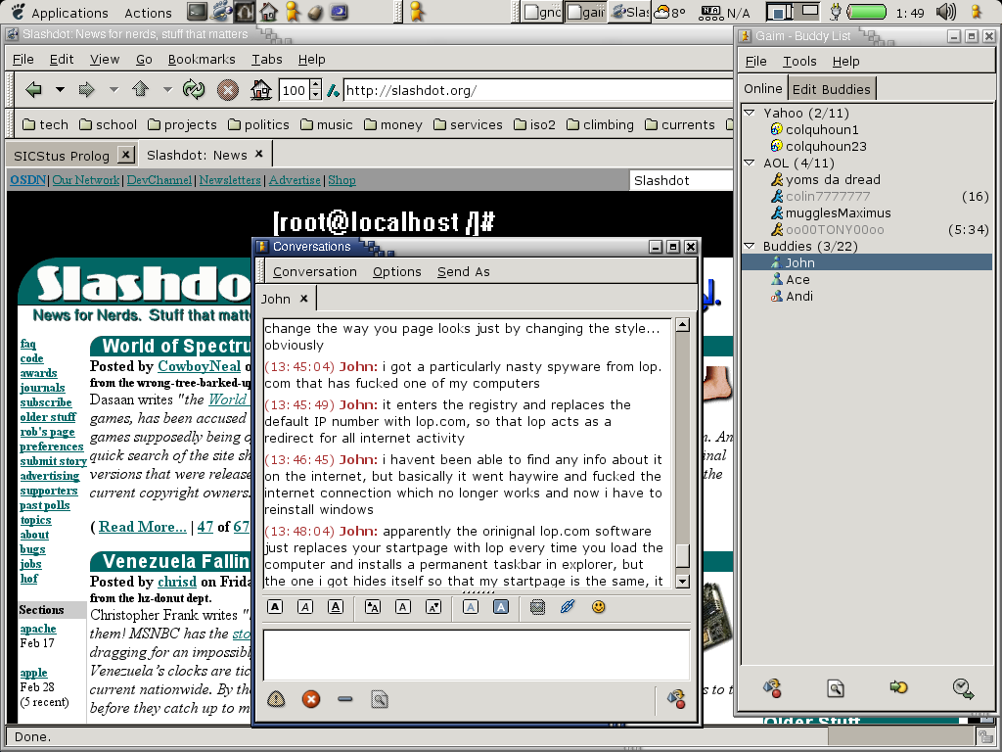
Task: Collapse the Buddies group in Buddy List
Action: (750, 246)
